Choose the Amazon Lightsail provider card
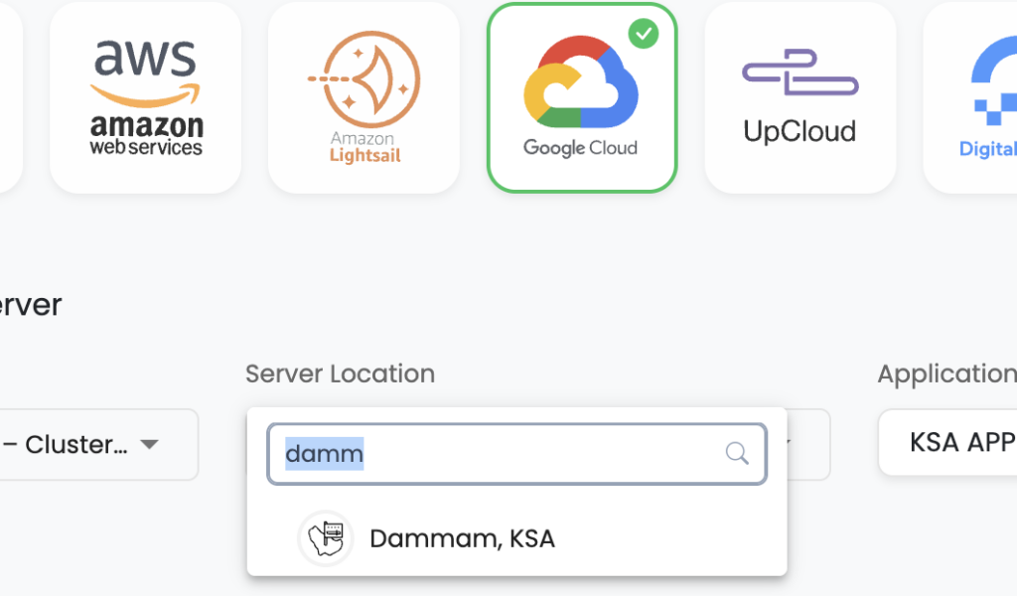This screenshot has width=1017, height=596. (x=363, y=97)
